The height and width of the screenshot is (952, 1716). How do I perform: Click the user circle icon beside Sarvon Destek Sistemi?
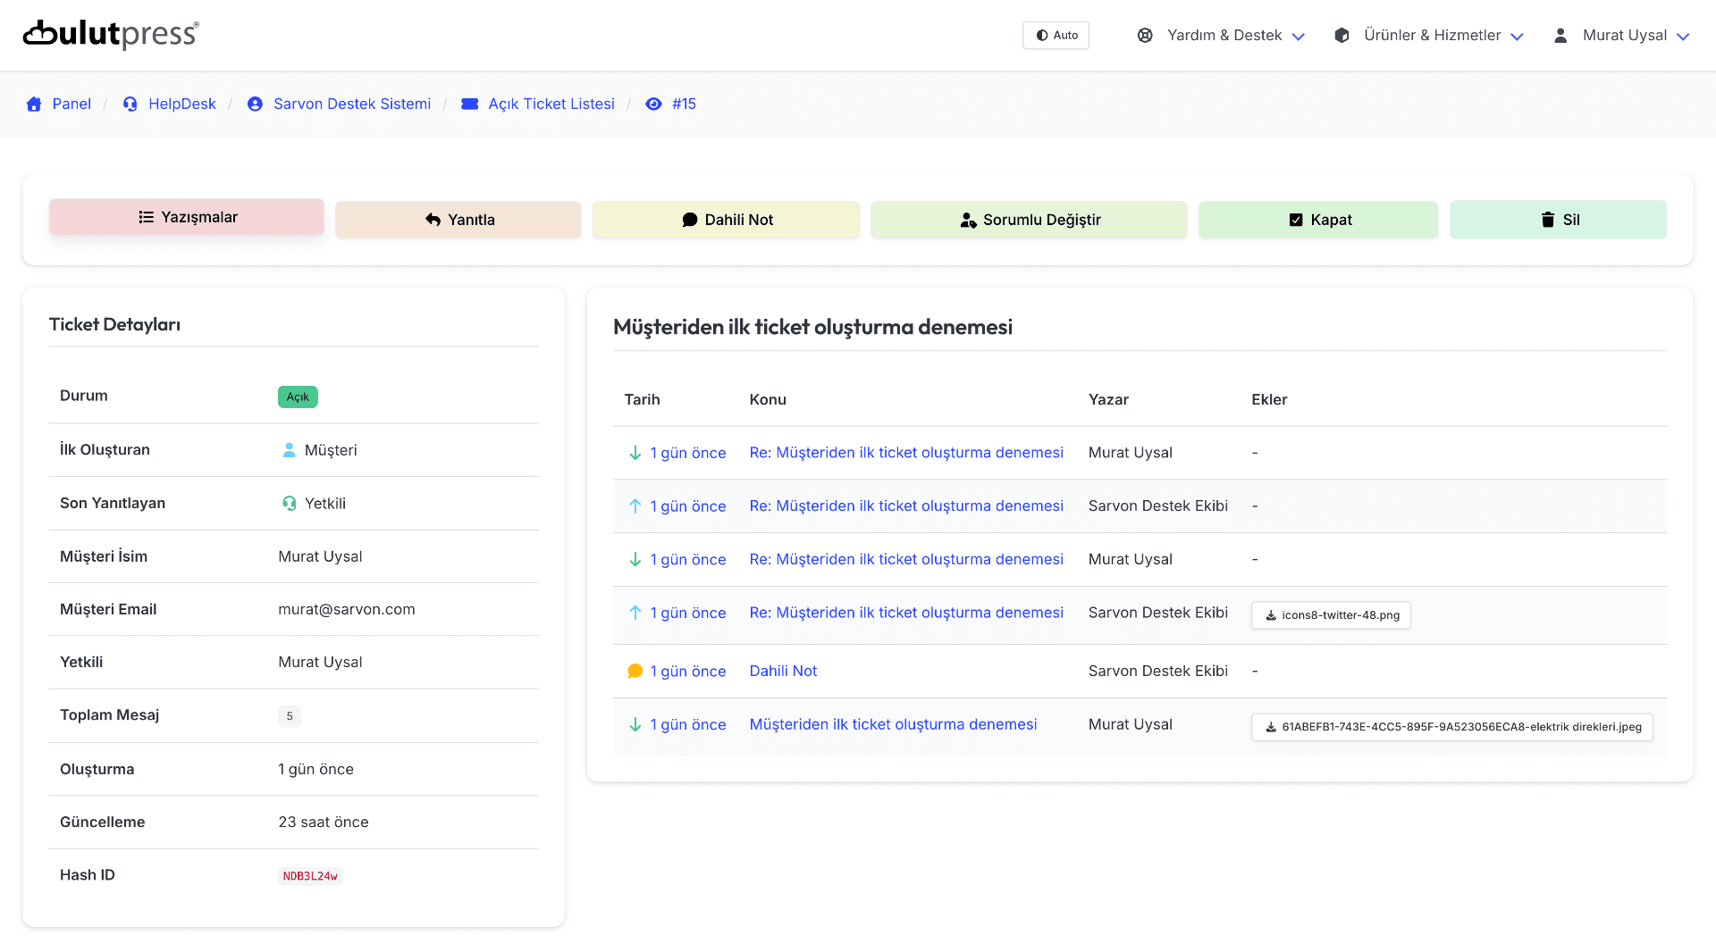point(255,104)
